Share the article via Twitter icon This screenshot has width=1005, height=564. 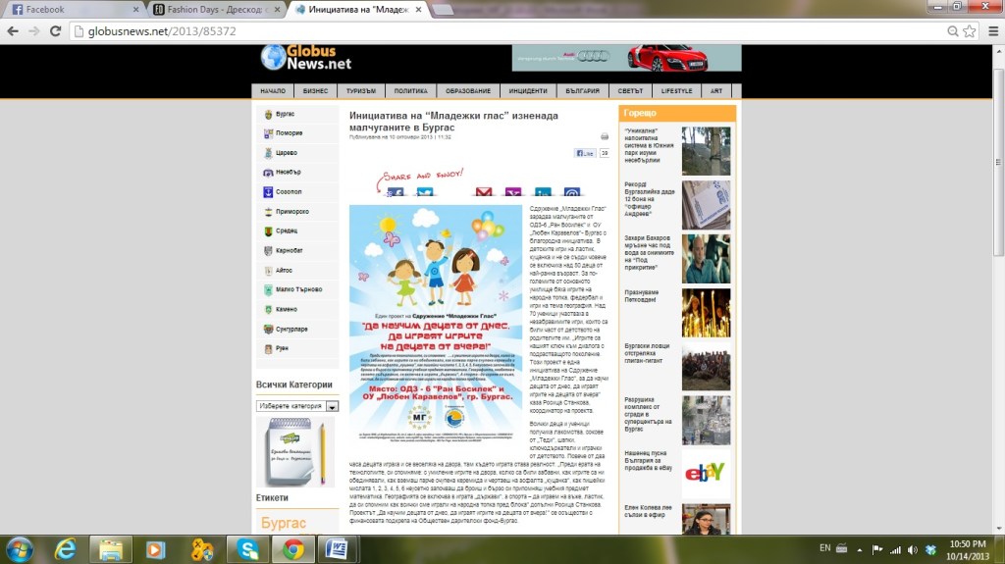[x=425, y=193]
